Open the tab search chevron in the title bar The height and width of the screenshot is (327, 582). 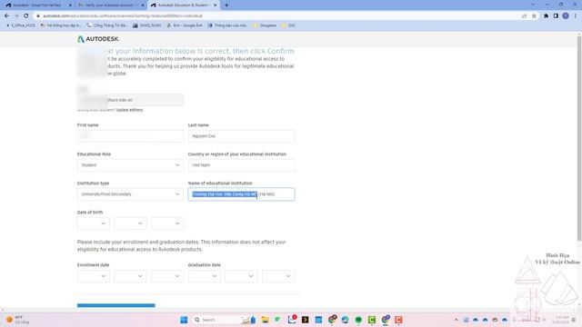point(534,5)
